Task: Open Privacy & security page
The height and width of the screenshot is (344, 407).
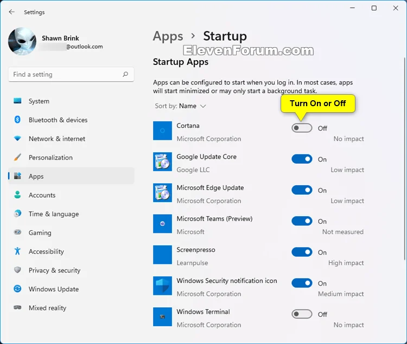Action: [x=72, y=270]
